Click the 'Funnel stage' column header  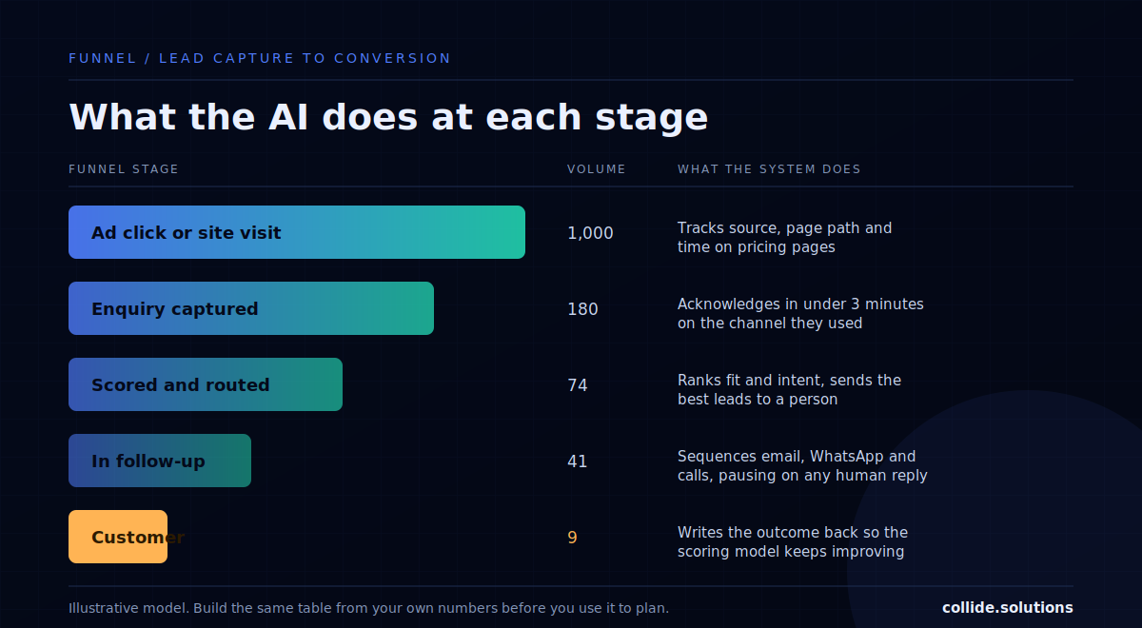click(124, 169)
